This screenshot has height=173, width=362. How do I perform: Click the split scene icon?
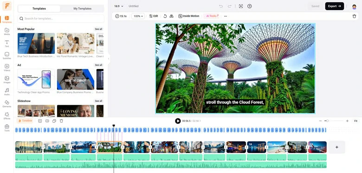pyautogui.click(x=47, y=121)
